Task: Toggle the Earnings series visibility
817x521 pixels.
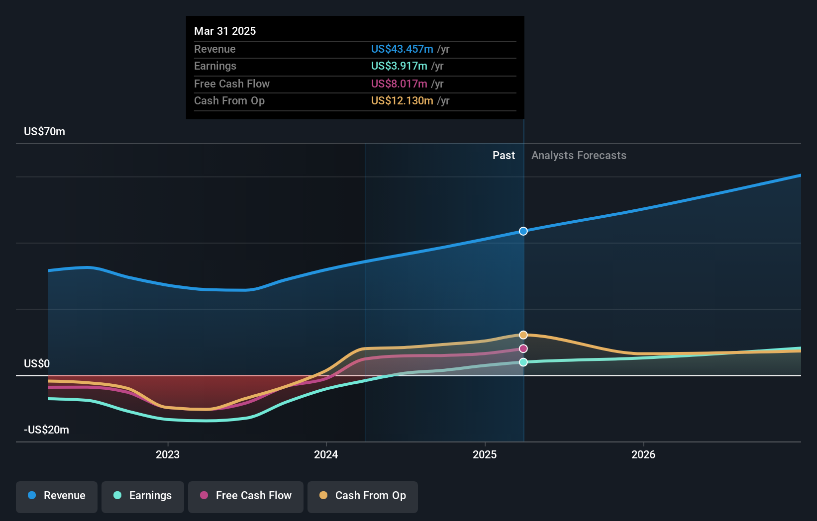Action: click(142, 496)
